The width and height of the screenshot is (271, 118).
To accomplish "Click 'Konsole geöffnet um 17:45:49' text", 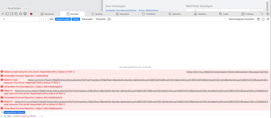I will (135, 67).
